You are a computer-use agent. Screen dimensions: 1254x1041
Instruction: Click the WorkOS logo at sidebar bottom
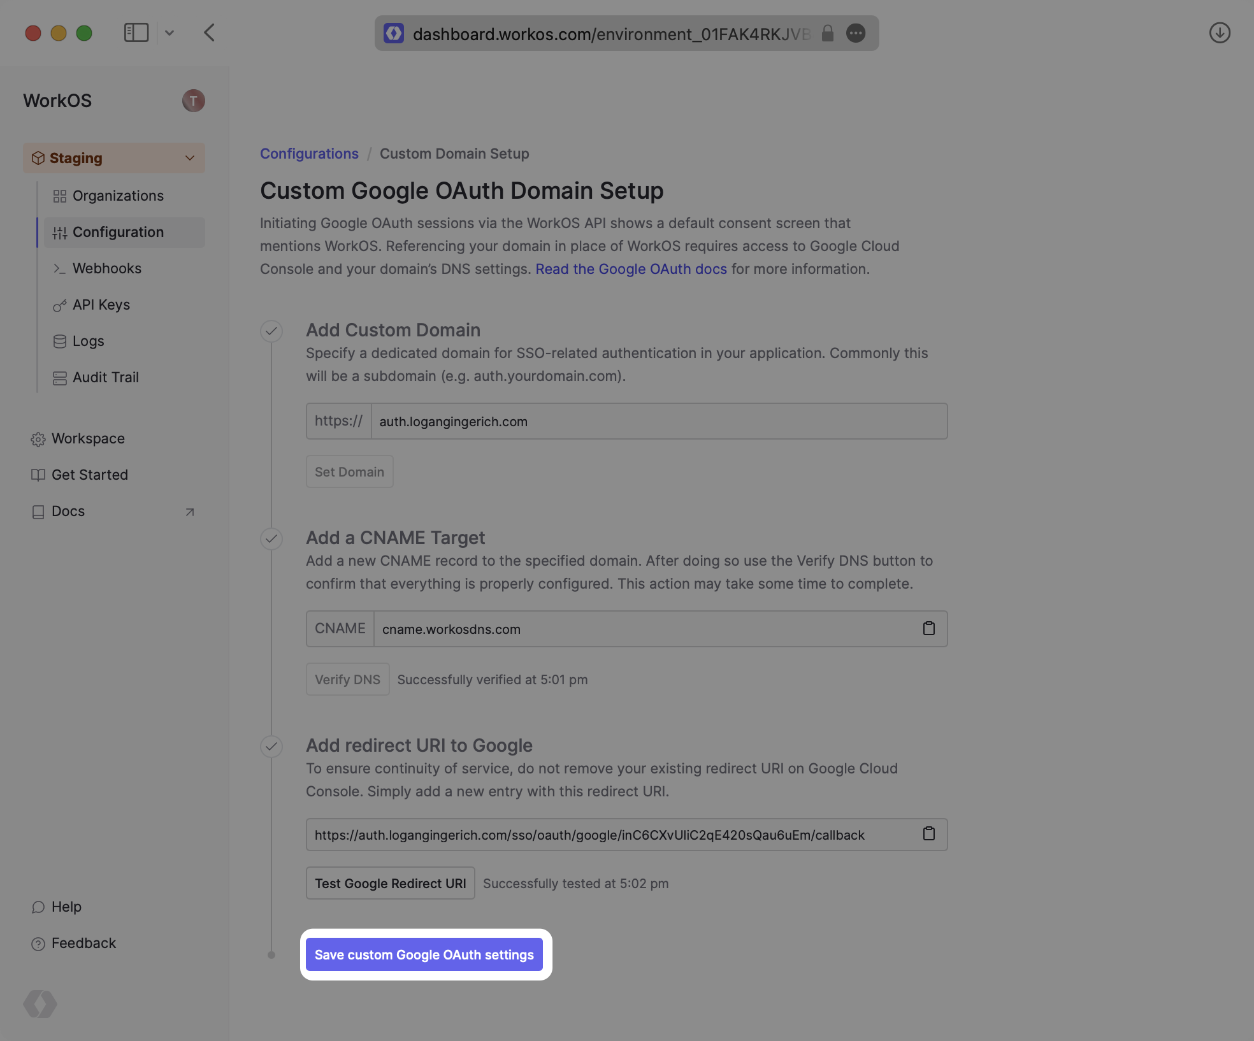pyautogui.click(x=40, y=1004)
